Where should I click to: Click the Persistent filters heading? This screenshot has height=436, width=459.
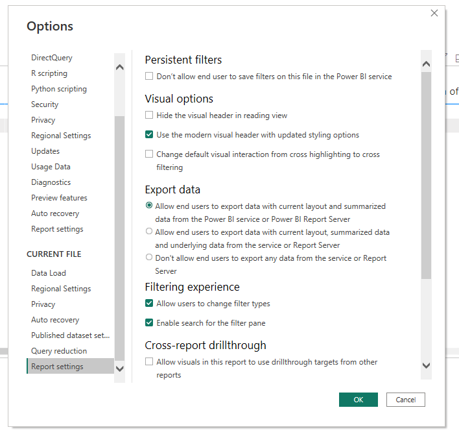point(183,60)
